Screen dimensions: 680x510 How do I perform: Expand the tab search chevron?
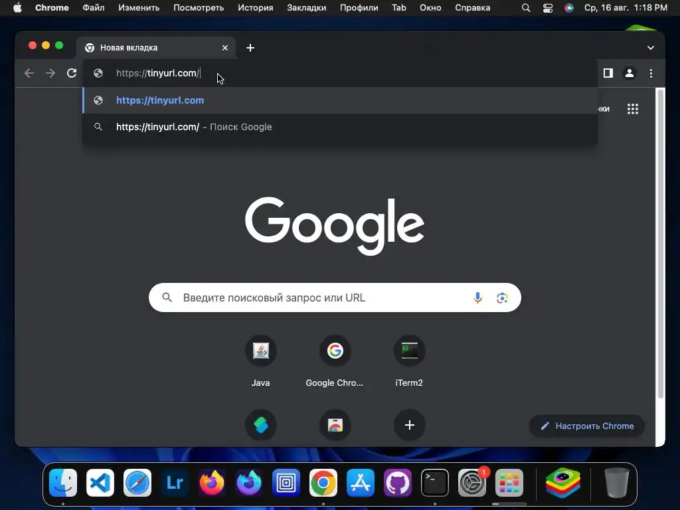coord(651,48)
